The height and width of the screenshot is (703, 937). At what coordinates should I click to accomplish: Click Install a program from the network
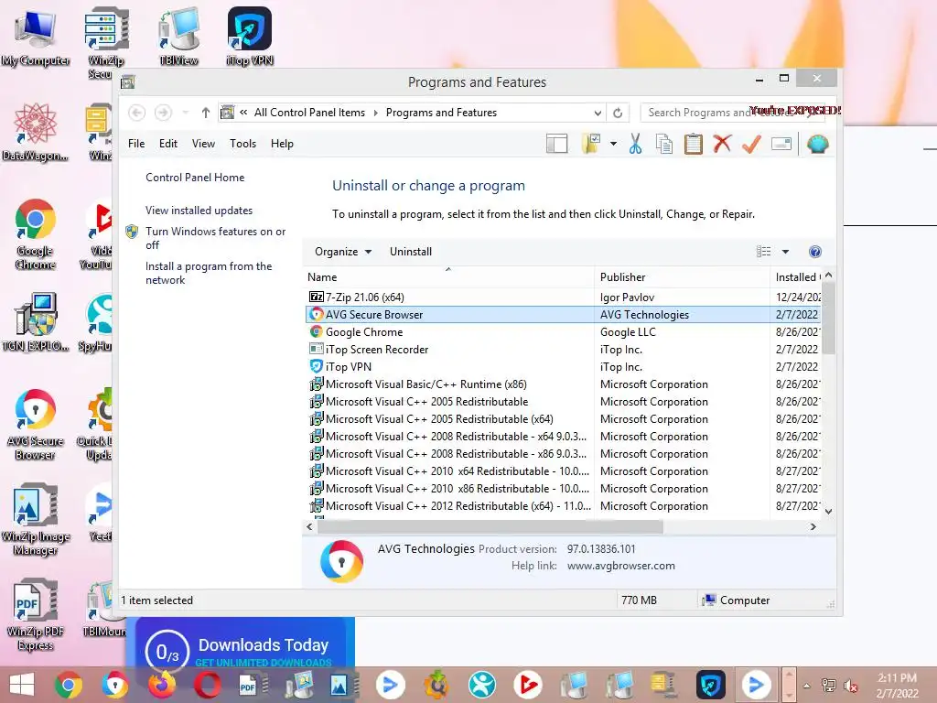[x=209, y=273]
